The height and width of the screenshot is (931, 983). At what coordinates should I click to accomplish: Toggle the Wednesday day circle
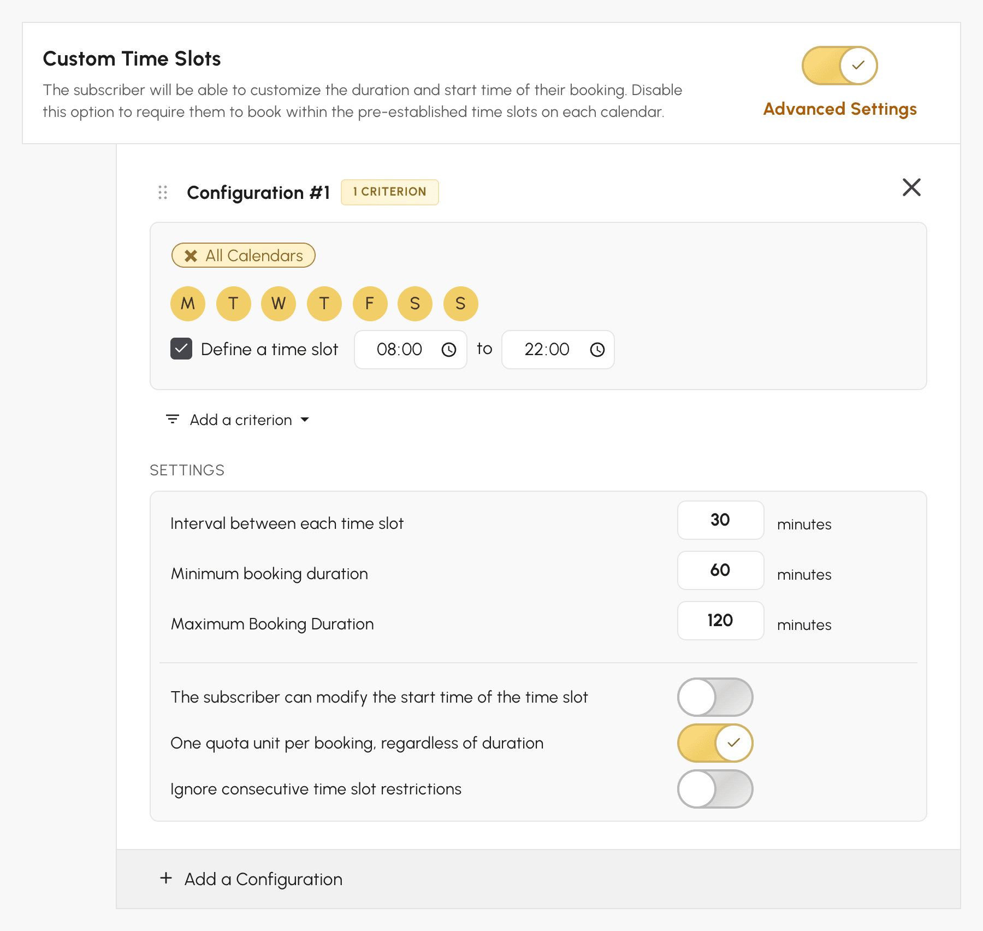coord(279,304)
